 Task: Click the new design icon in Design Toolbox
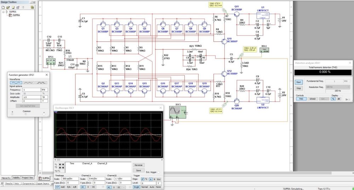(3, 7)
